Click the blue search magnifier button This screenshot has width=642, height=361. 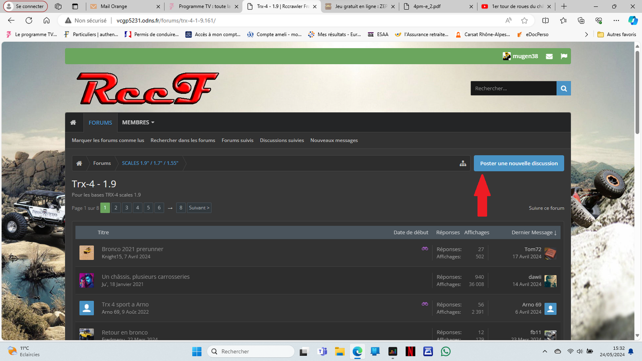point(564,88)
